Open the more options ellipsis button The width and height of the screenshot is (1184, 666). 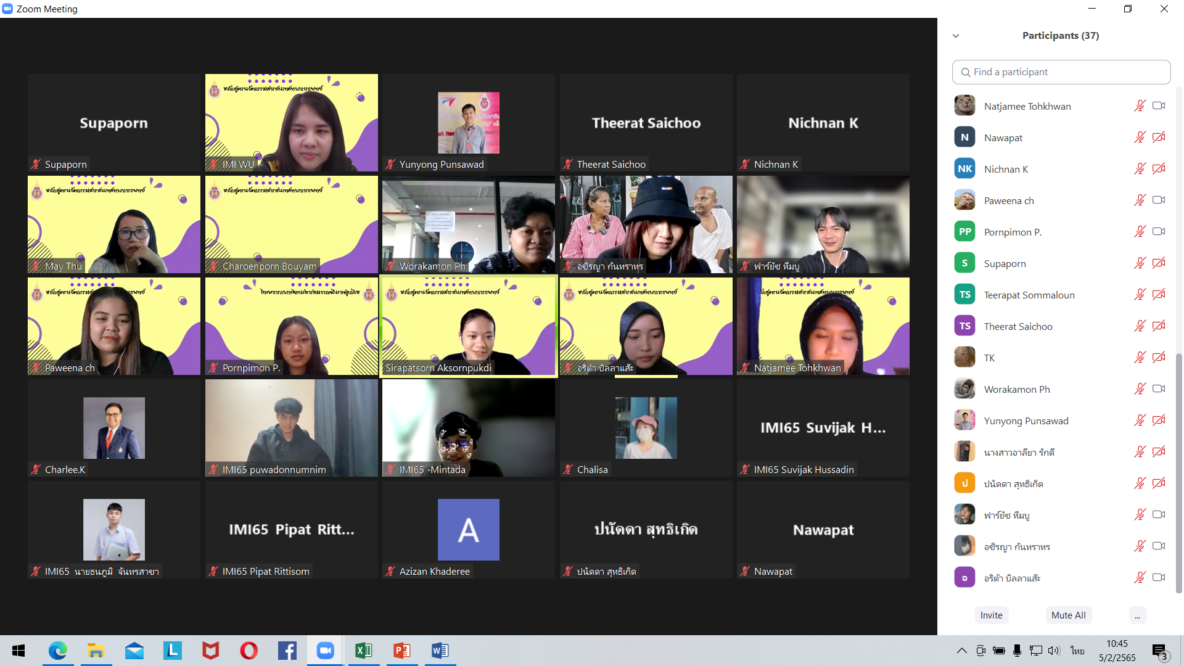(x=1137, y=615)
